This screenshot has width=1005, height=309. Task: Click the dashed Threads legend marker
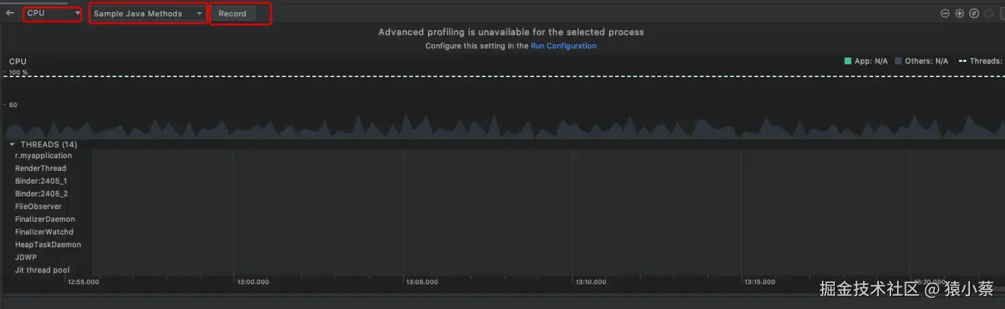[x=963, y=61]
